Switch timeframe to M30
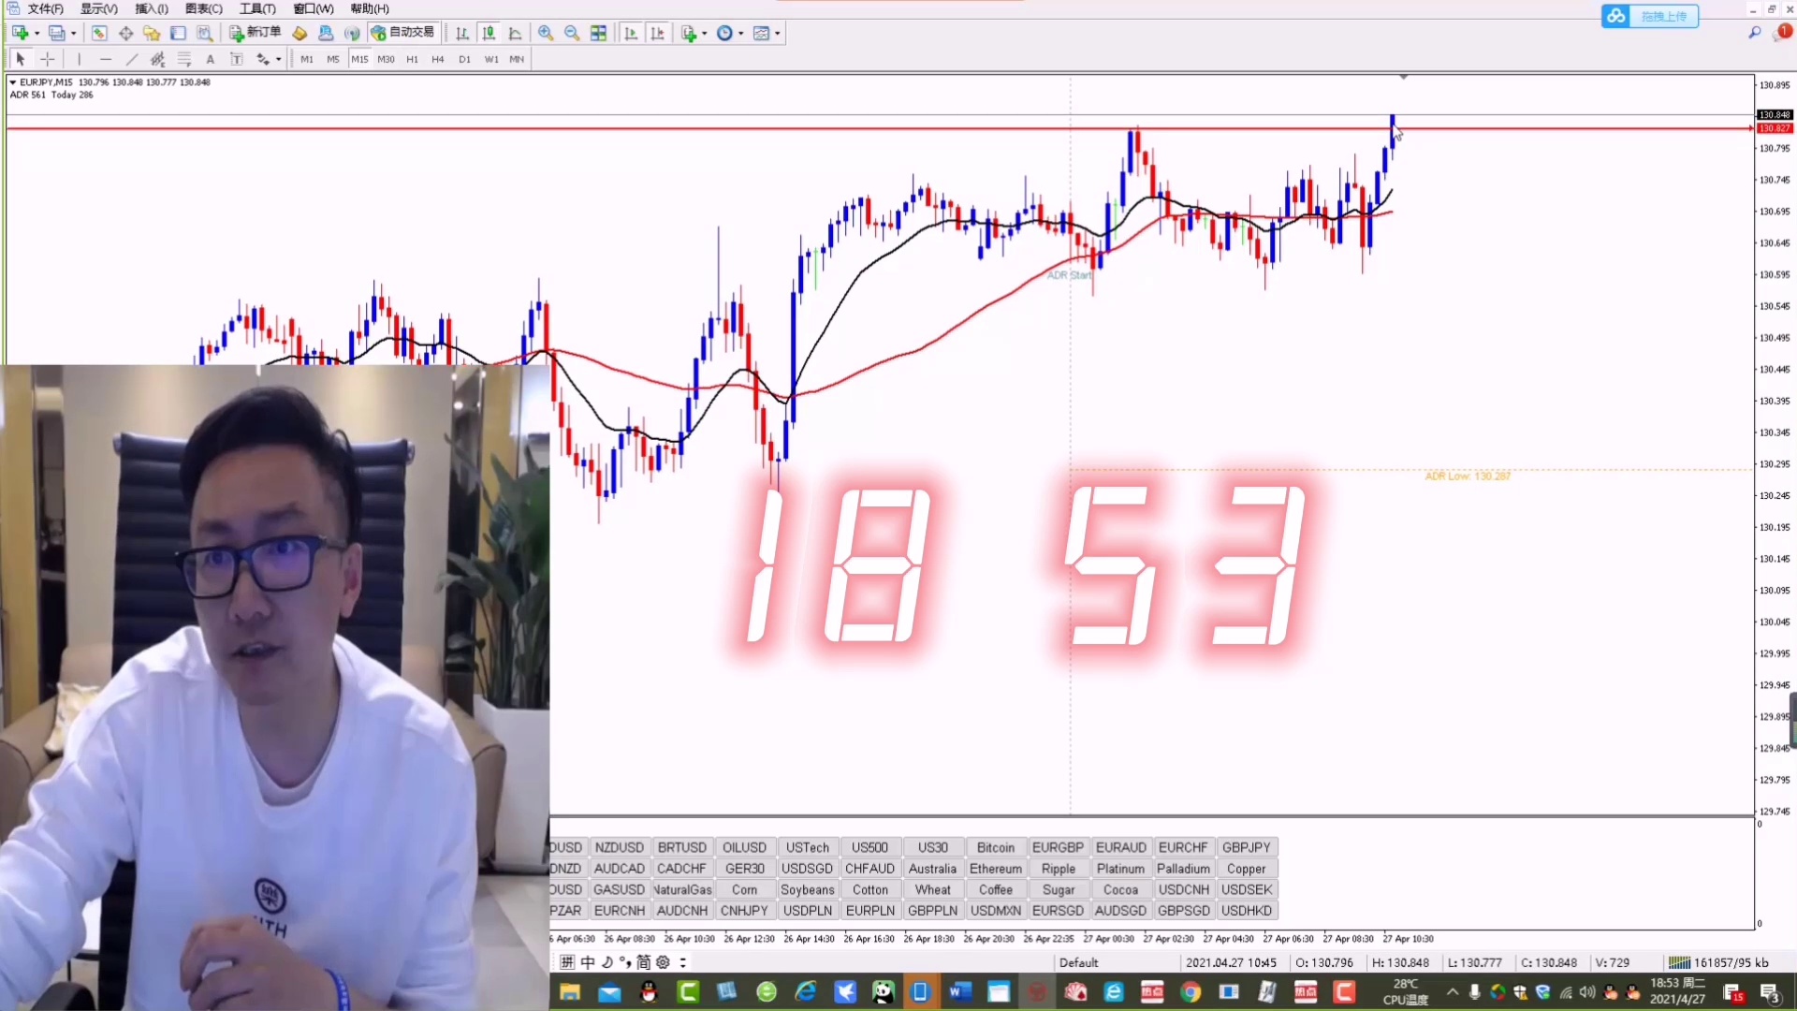Image resolution: width=1797 pixels, height=1011 pixels. point(386,59)
